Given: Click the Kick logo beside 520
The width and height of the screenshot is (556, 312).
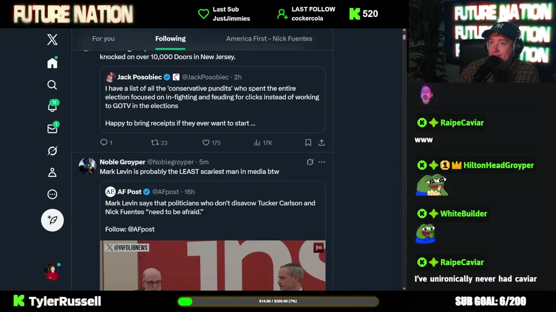Looking at the screenshot, I should point(354,14).
